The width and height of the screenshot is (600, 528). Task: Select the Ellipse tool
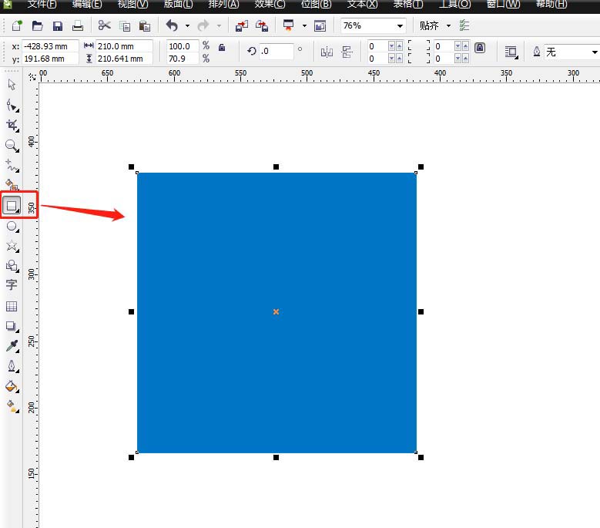12,226
